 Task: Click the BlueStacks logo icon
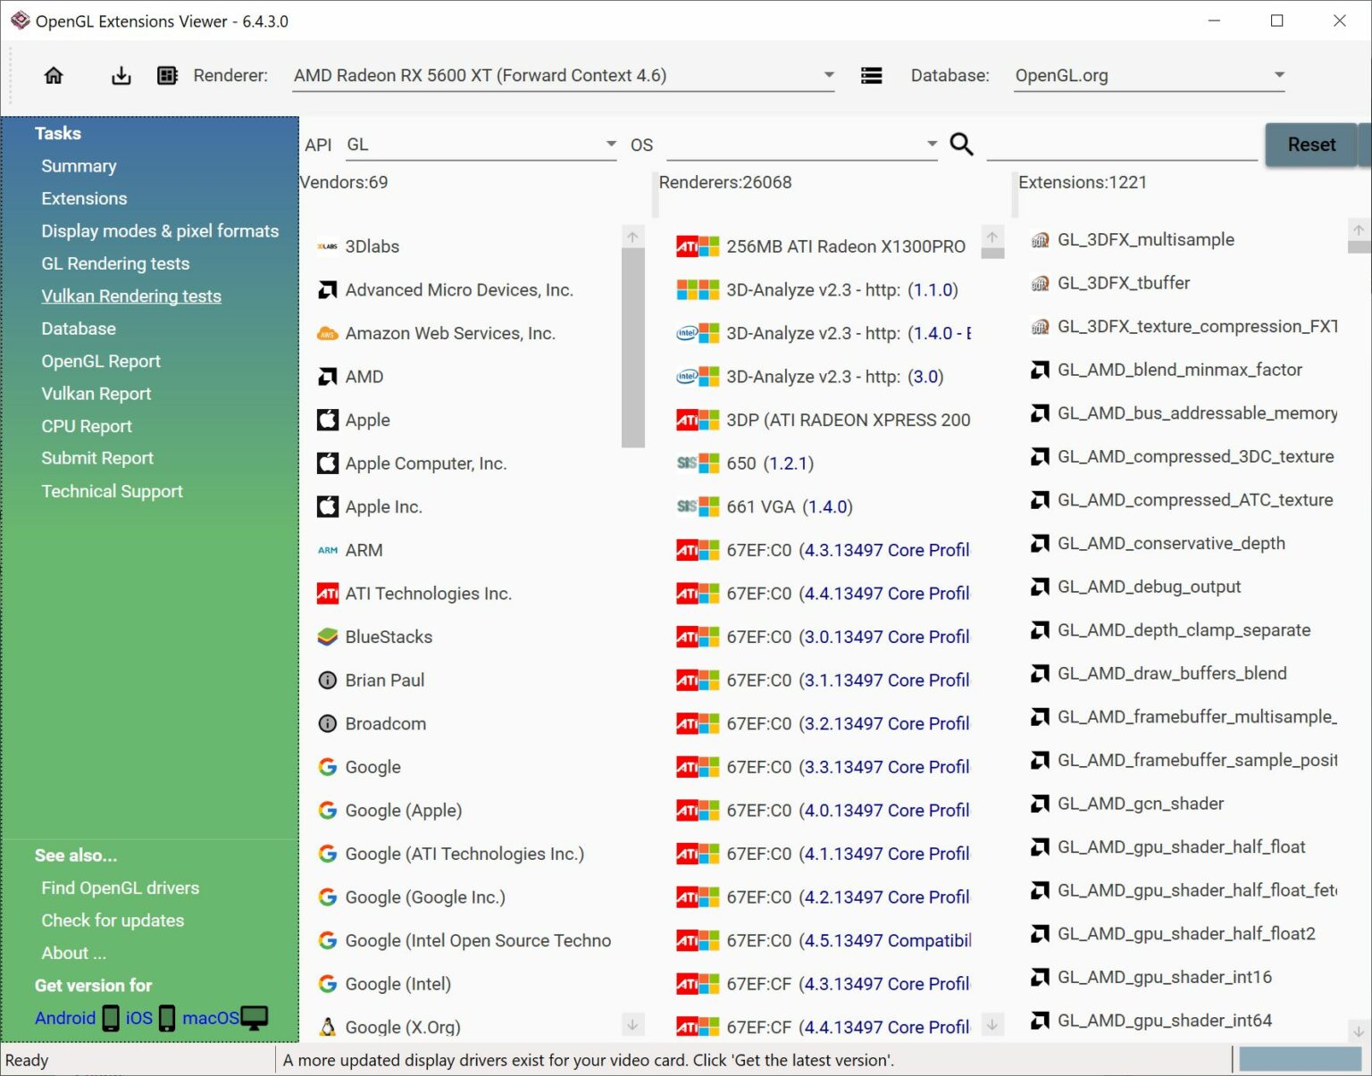click(x=328, y=637)
